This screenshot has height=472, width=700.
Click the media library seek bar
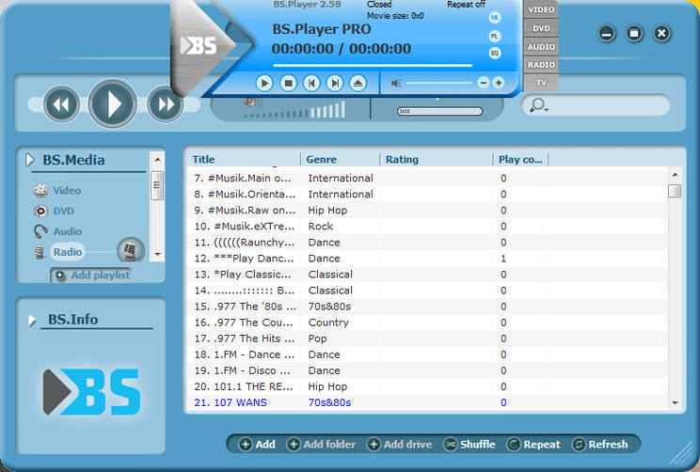(x=439, y=111)
